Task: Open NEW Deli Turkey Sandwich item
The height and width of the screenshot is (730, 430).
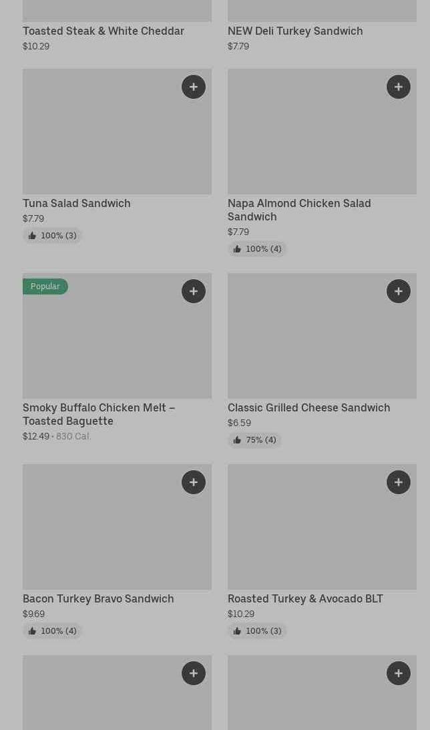Action: click(x=295, y=31)
